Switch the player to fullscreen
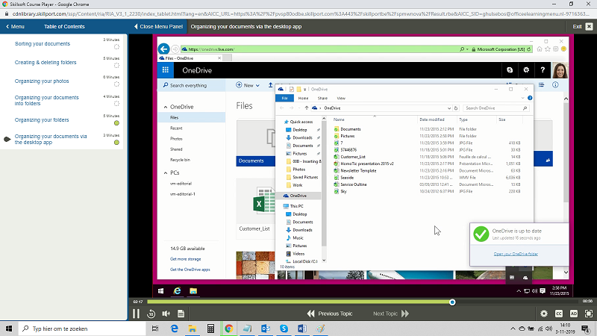This screenshot has height=336, width=597. click(589, 314)
